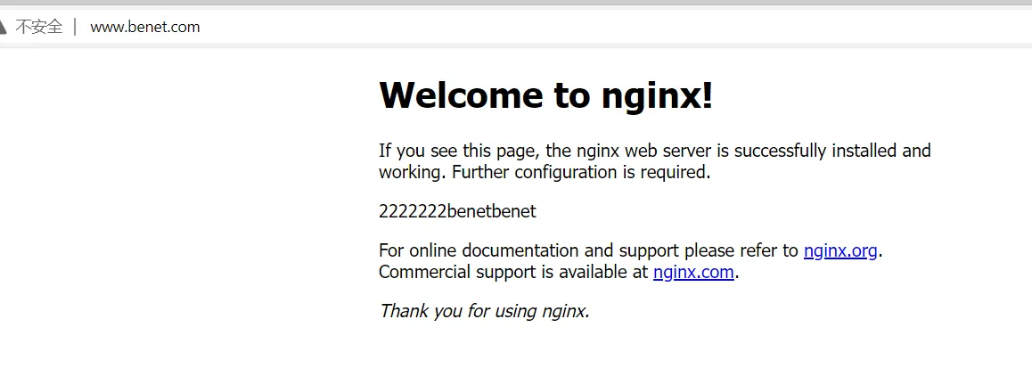Click the "Welcome to nginx!" heading
Screen dimensions: 1032x385
click(546, 95)
